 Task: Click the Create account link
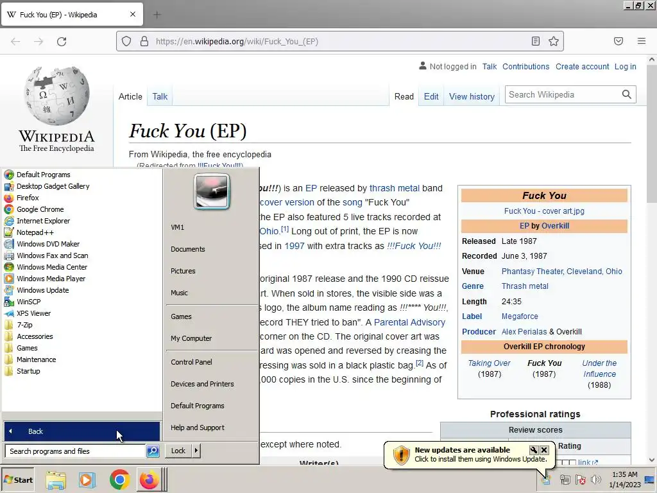[583, 67]
